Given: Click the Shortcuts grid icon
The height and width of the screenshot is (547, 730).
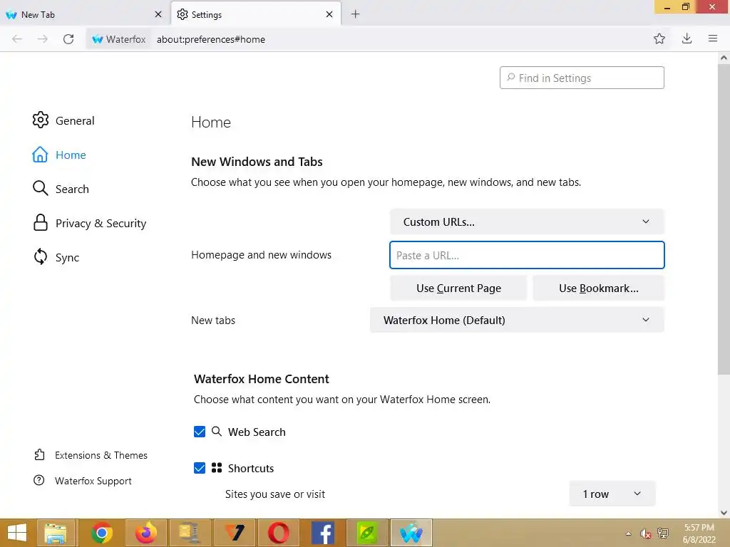Looking at the screenshot, I should tap(217, 467).
